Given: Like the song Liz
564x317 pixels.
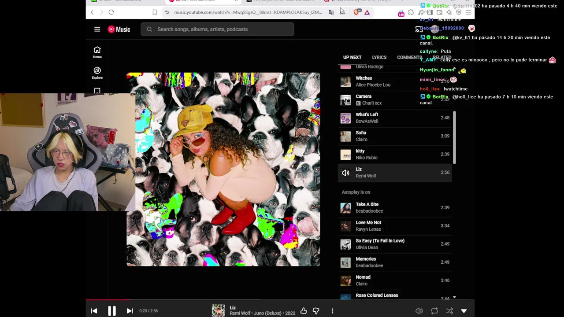Looking at the screenshot, I should [304, 311].
